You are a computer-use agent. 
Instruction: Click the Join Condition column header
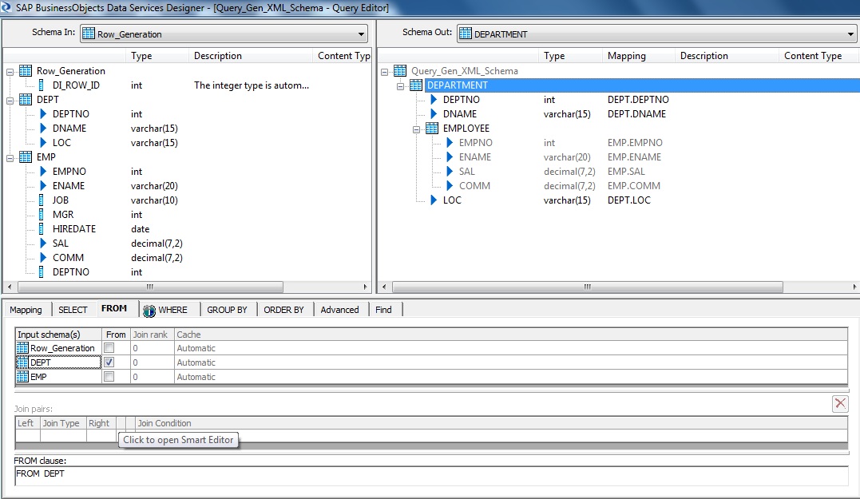(491, 423)
